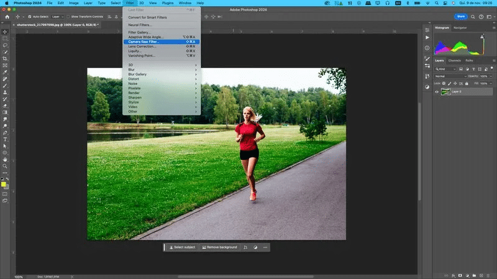Toggle the Auto-Select checkbox

(29, 17)
